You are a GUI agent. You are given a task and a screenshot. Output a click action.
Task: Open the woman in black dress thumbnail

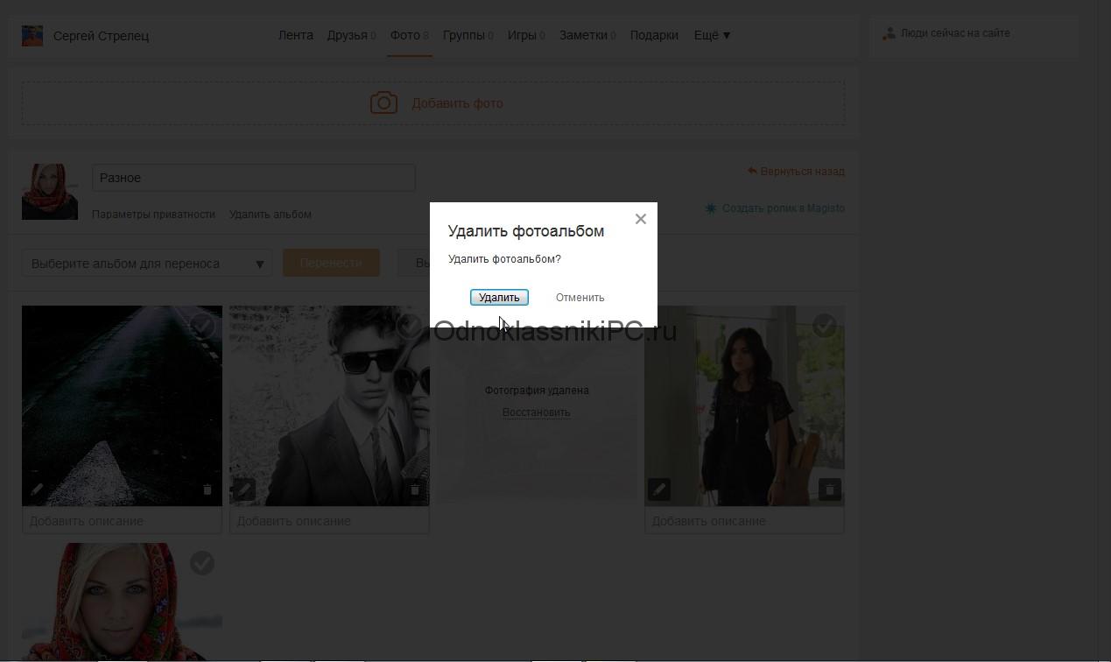click(744, 405)
